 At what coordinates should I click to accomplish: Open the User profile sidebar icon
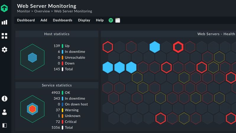point(4,112)
